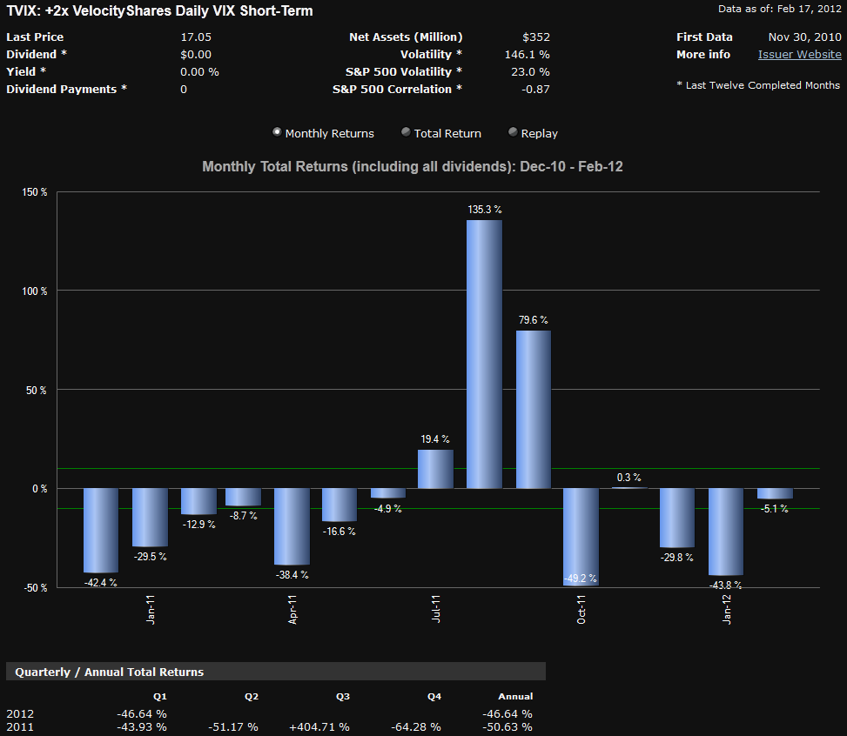Select the Dividend value $0.00
Viewport: 847px width, 736px height.
[x=196, y=55]
